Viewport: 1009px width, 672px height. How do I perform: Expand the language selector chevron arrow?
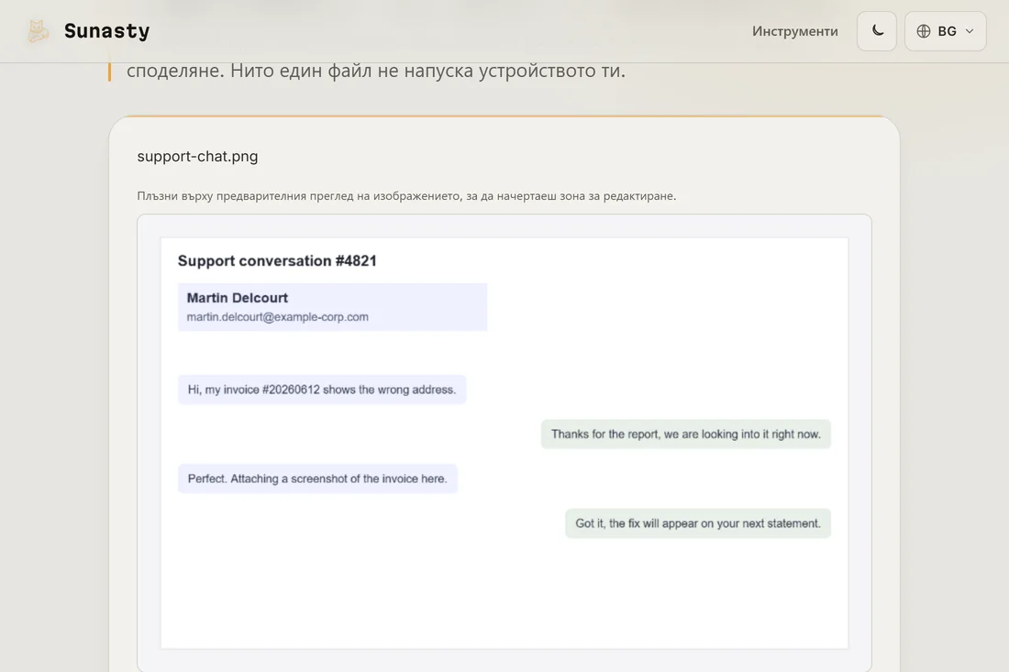coord(970,31)
